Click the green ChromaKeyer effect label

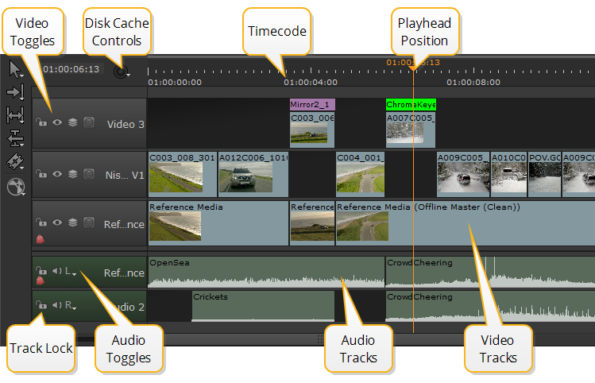click(x=411, y=104)
